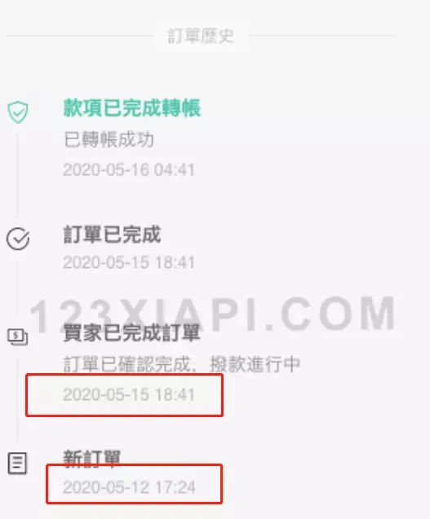Click the new order document icon

point(17,463)
